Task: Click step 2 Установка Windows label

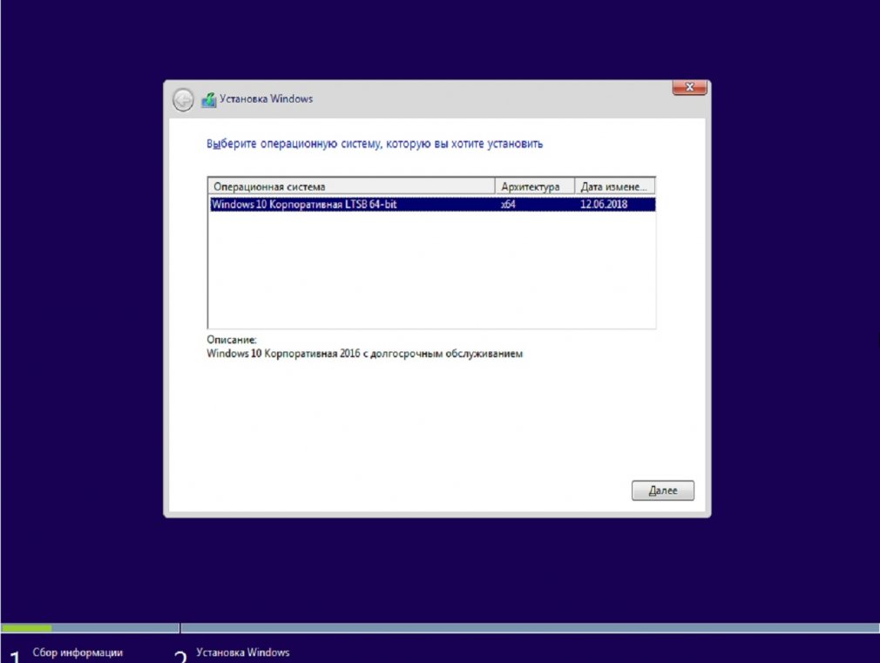Action: [x=242, y=653]
